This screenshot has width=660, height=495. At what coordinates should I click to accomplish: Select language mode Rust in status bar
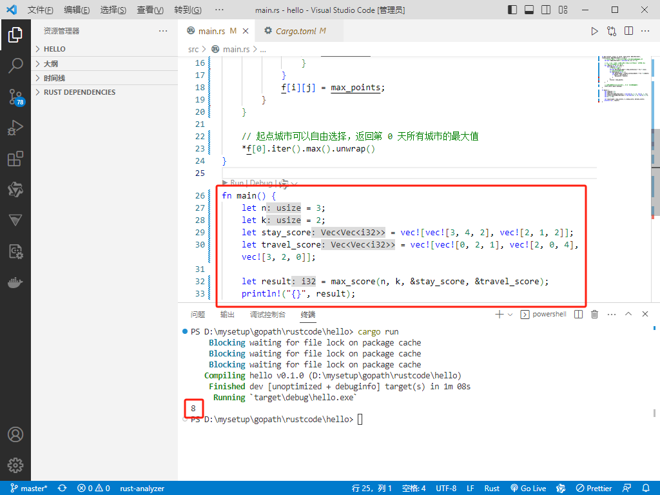[492, 489]
